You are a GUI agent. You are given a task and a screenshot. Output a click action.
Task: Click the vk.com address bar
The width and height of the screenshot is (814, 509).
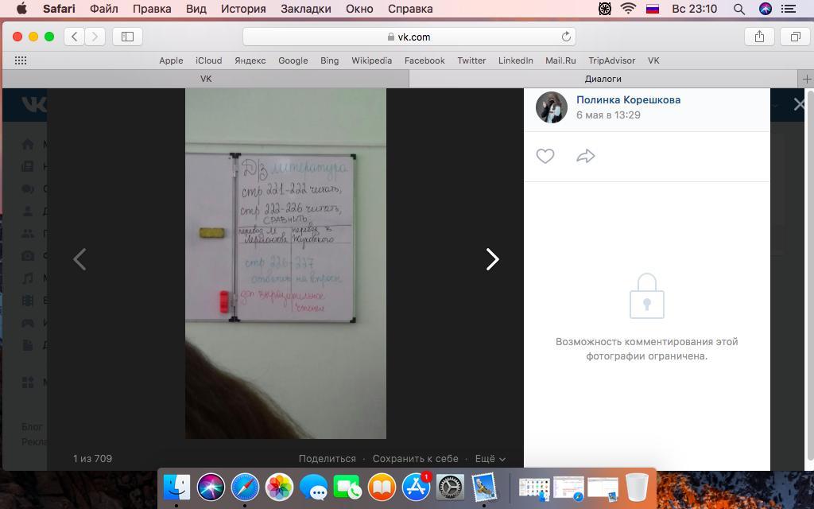[409, 37]
